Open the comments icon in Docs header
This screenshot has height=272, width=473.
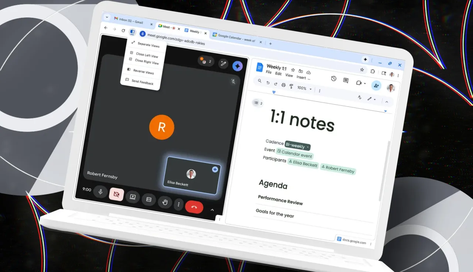346,80
